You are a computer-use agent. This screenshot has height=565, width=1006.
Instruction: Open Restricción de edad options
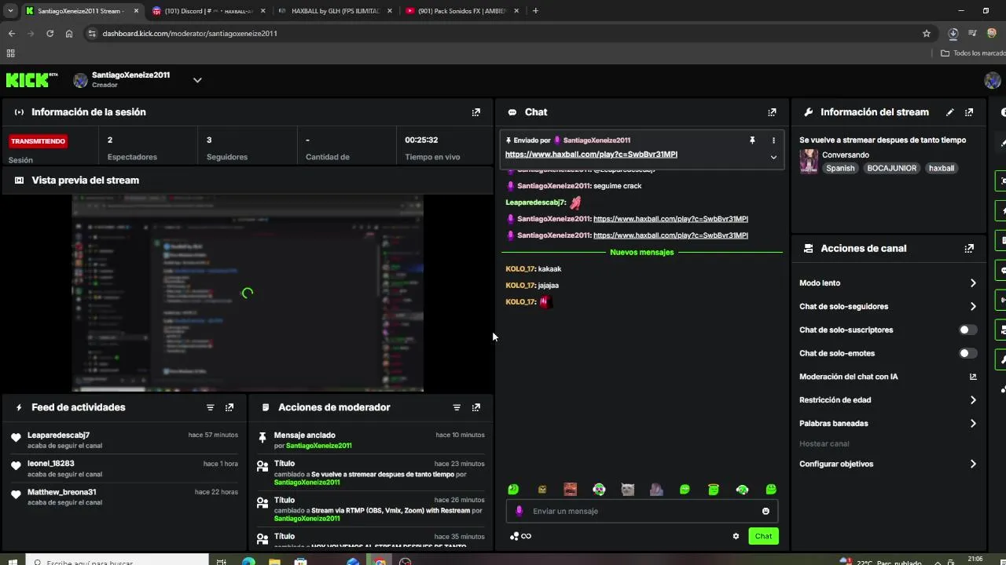click(x=887, y=400)
